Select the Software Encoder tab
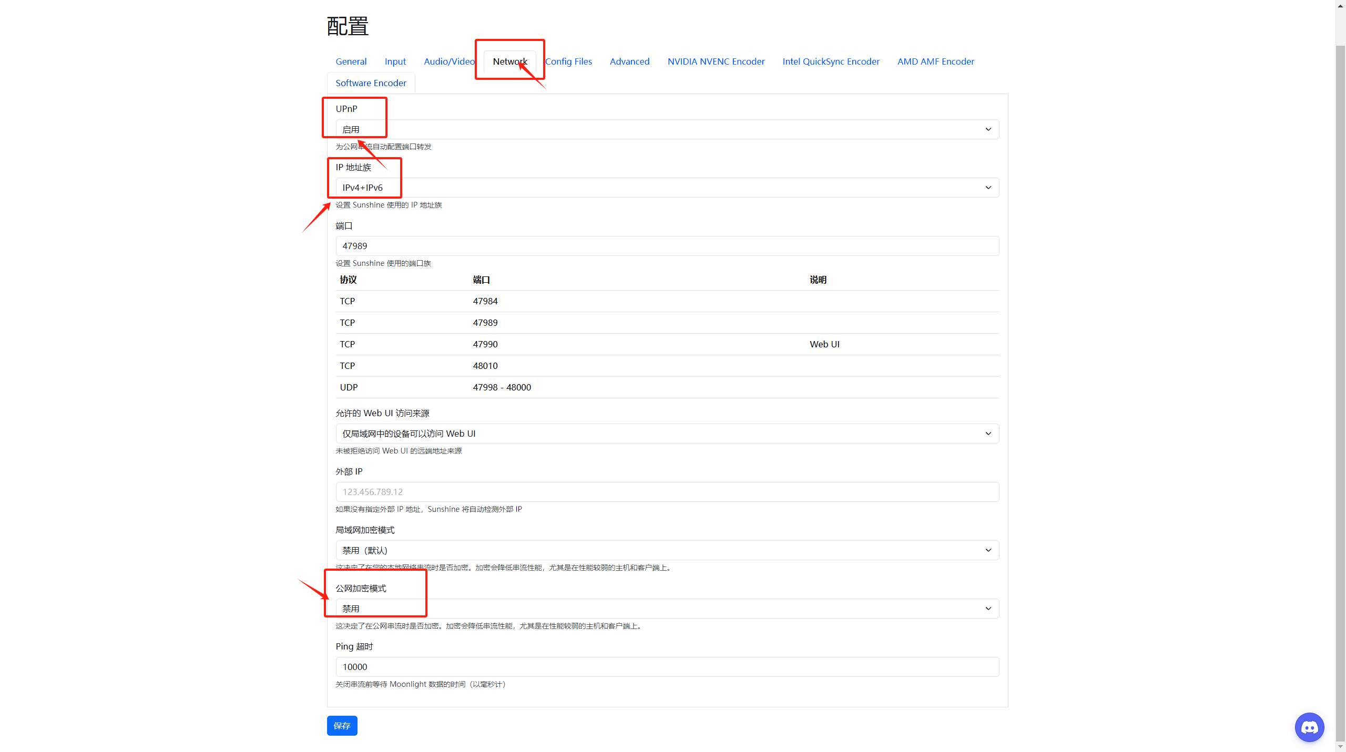 click(371, 83)
